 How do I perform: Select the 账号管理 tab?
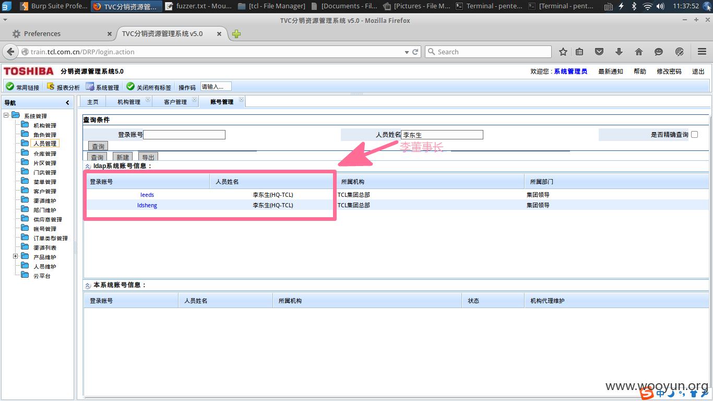click(x=222, y=102)
